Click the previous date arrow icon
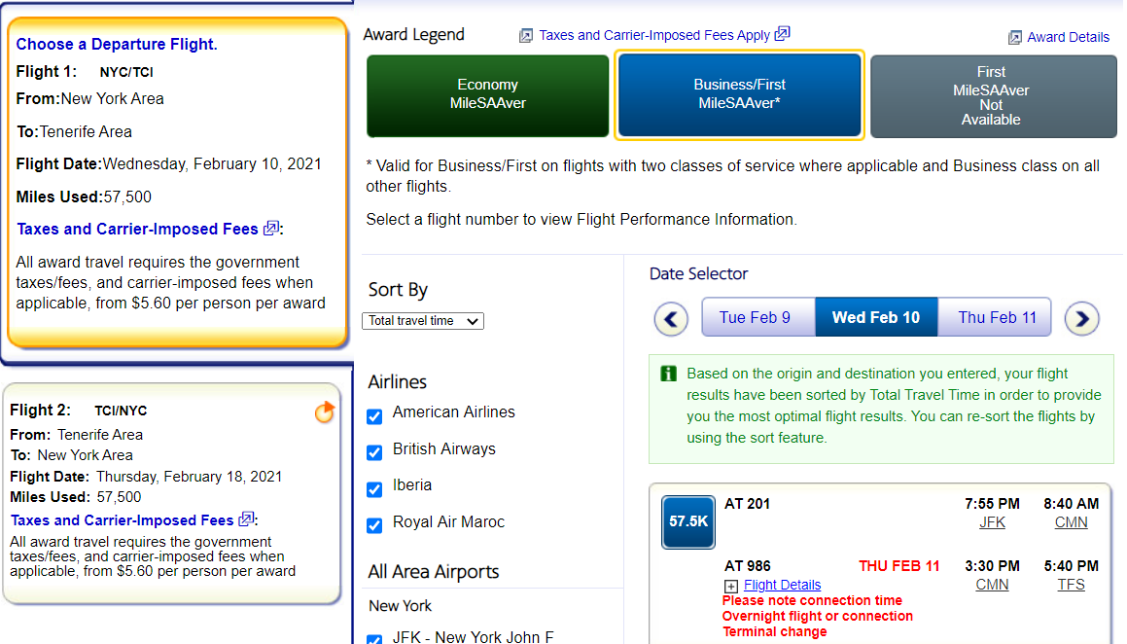 click(671, 318)
